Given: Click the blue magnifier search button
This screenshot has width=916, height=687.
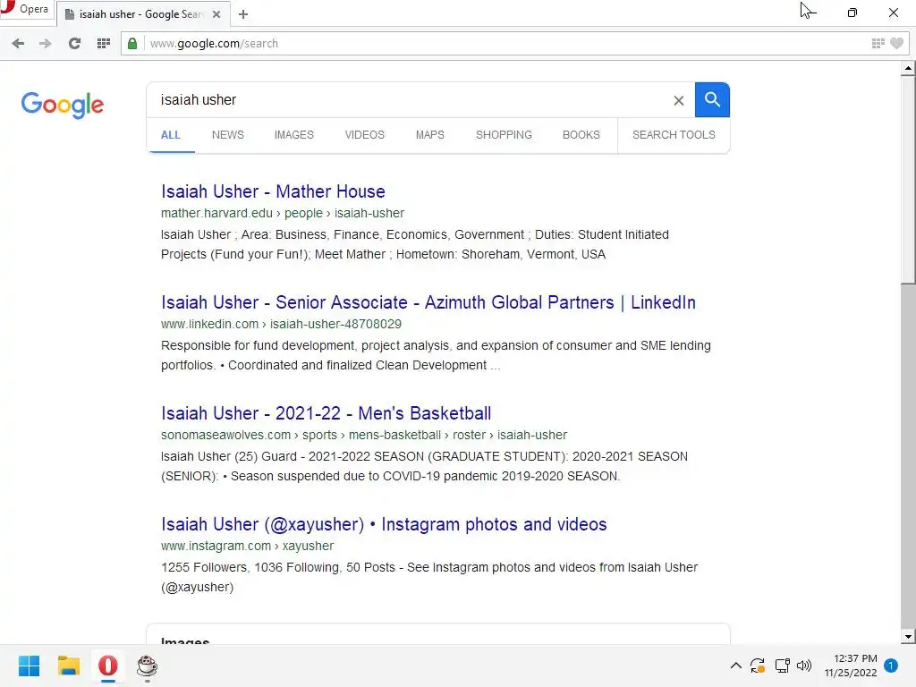Looking at the screenshot, I should (x=712, y=100).
